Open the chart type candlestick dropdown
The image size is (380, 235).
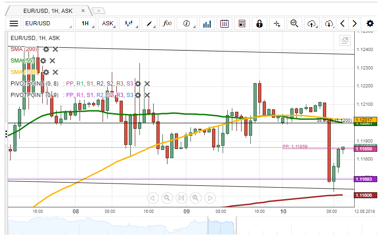[130, 23]
